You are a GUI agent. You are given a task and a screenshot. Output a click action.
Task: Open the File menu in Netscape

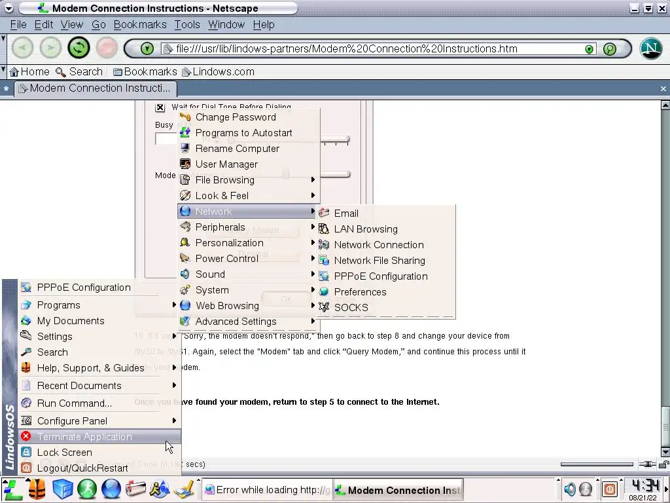18,25
